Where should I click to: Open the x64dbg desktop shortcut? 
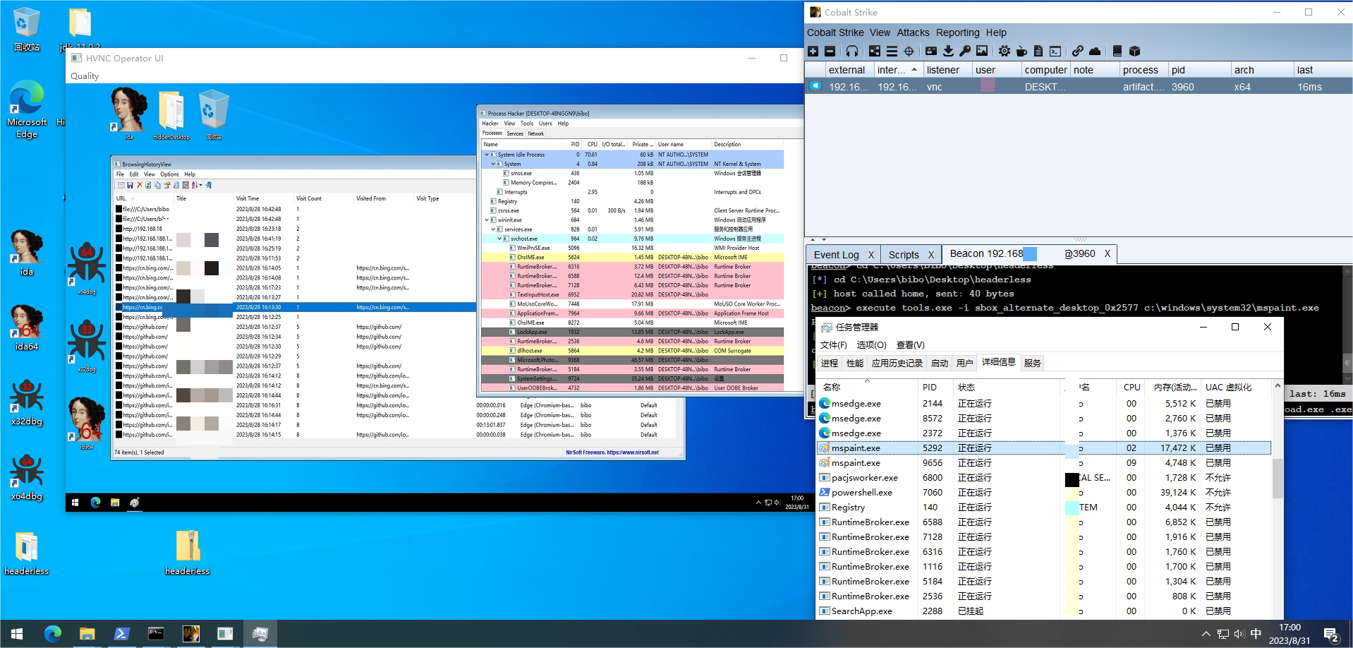27,476
